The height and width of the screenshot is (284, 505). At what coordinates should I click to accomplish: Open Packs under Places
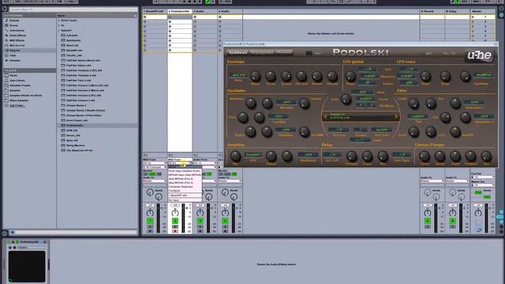[x=13, y=76]
